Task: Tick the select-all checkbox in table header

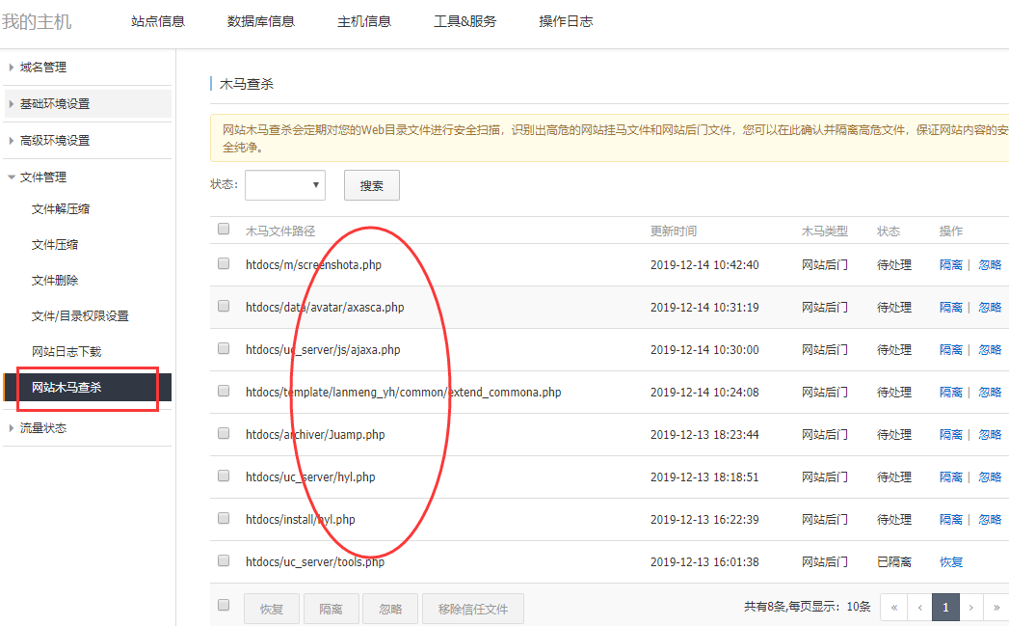Action: point(224,230)
